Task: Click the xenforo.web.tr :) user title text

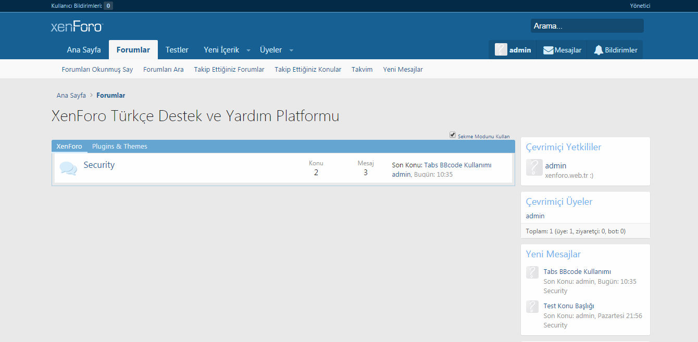Action: click(569, 175)
